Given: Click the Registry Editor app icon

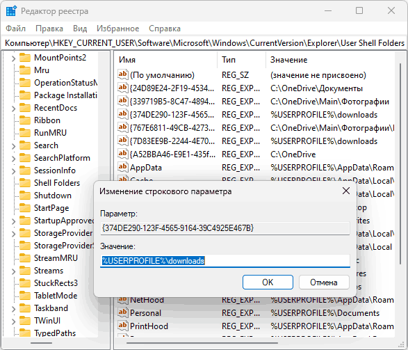Looking at the screenshot, I should click(x=11, y=11).
